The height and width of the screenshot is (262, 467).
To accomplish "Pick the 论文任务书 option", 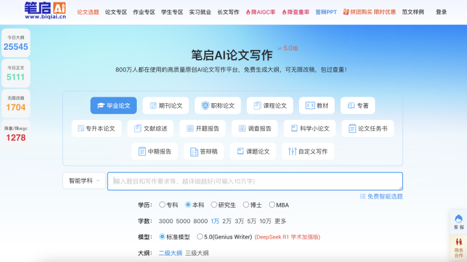I will (368, 128).
